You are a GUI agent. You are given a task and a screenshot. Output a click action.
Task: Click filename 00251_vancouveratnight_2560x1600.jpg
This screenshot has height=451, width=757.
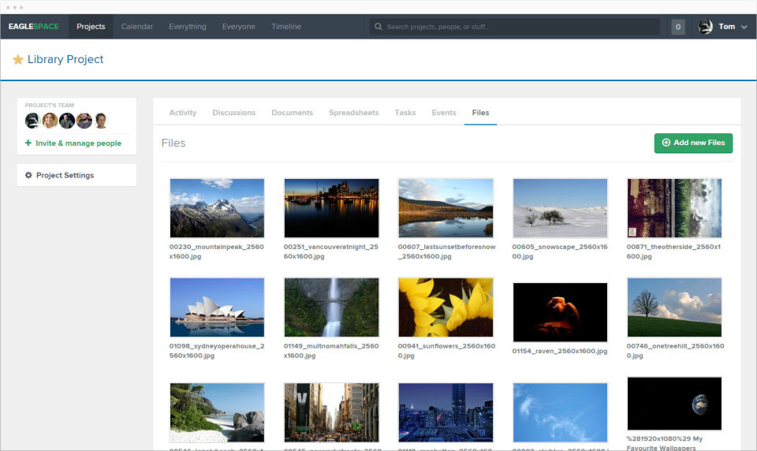click(330, 252)
